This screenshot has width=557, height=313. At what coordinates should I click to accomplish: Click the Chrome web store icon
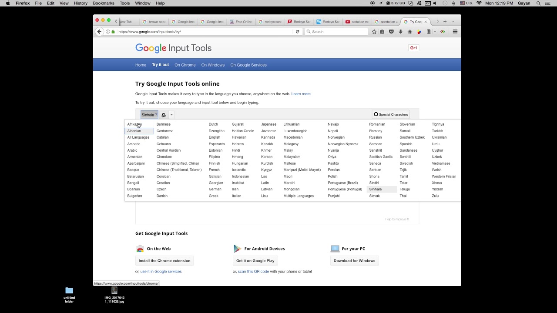click(140, 249)
